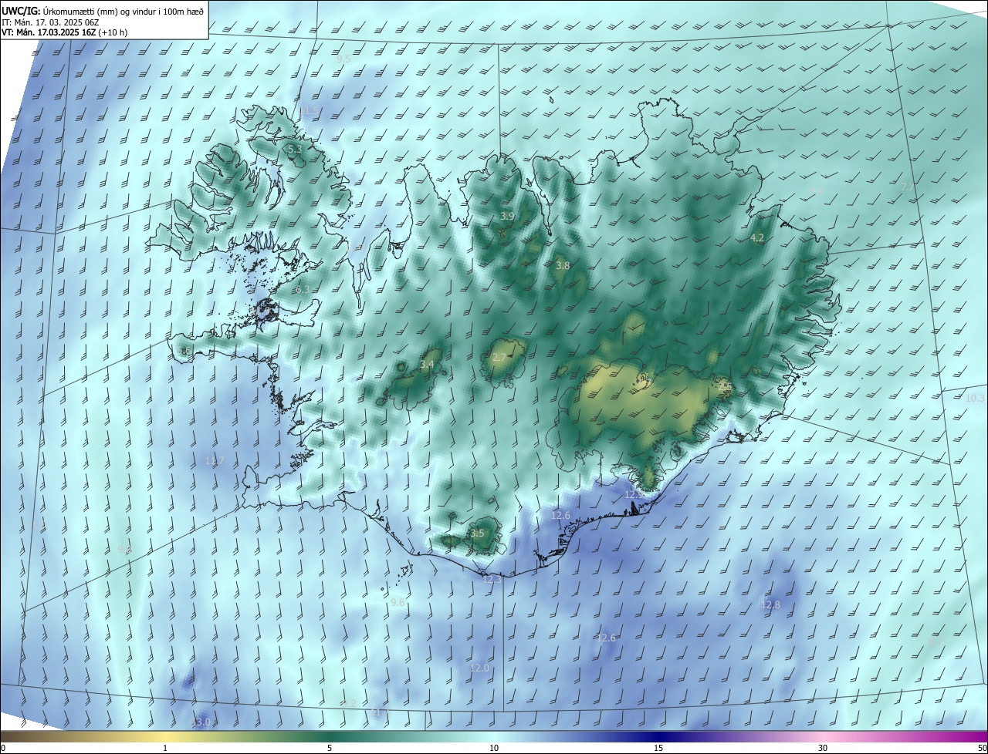The image size is (988, 754).
Task: Select the 13.0 value near the color scale
Action: click(x=201, y=722)
